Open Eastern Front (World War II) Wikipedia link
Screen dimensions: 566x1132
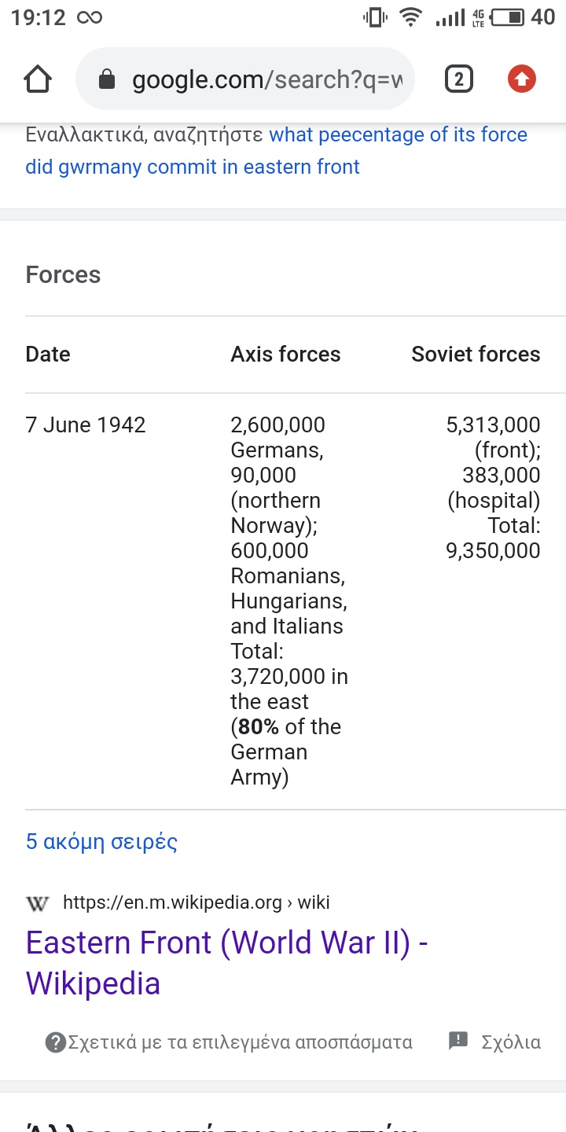pyautogui.click(x=226, y=962)
